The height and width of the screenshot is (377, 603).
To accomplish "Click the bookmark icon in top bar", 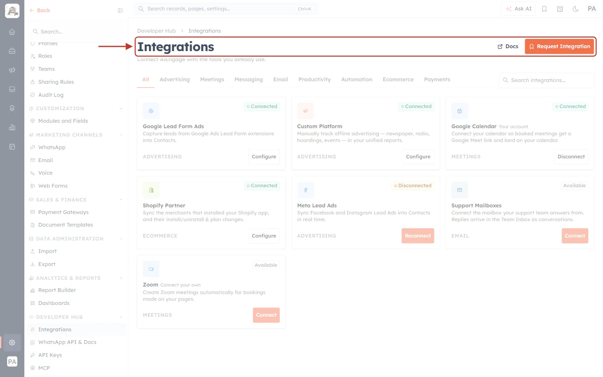I will [544, 9].
